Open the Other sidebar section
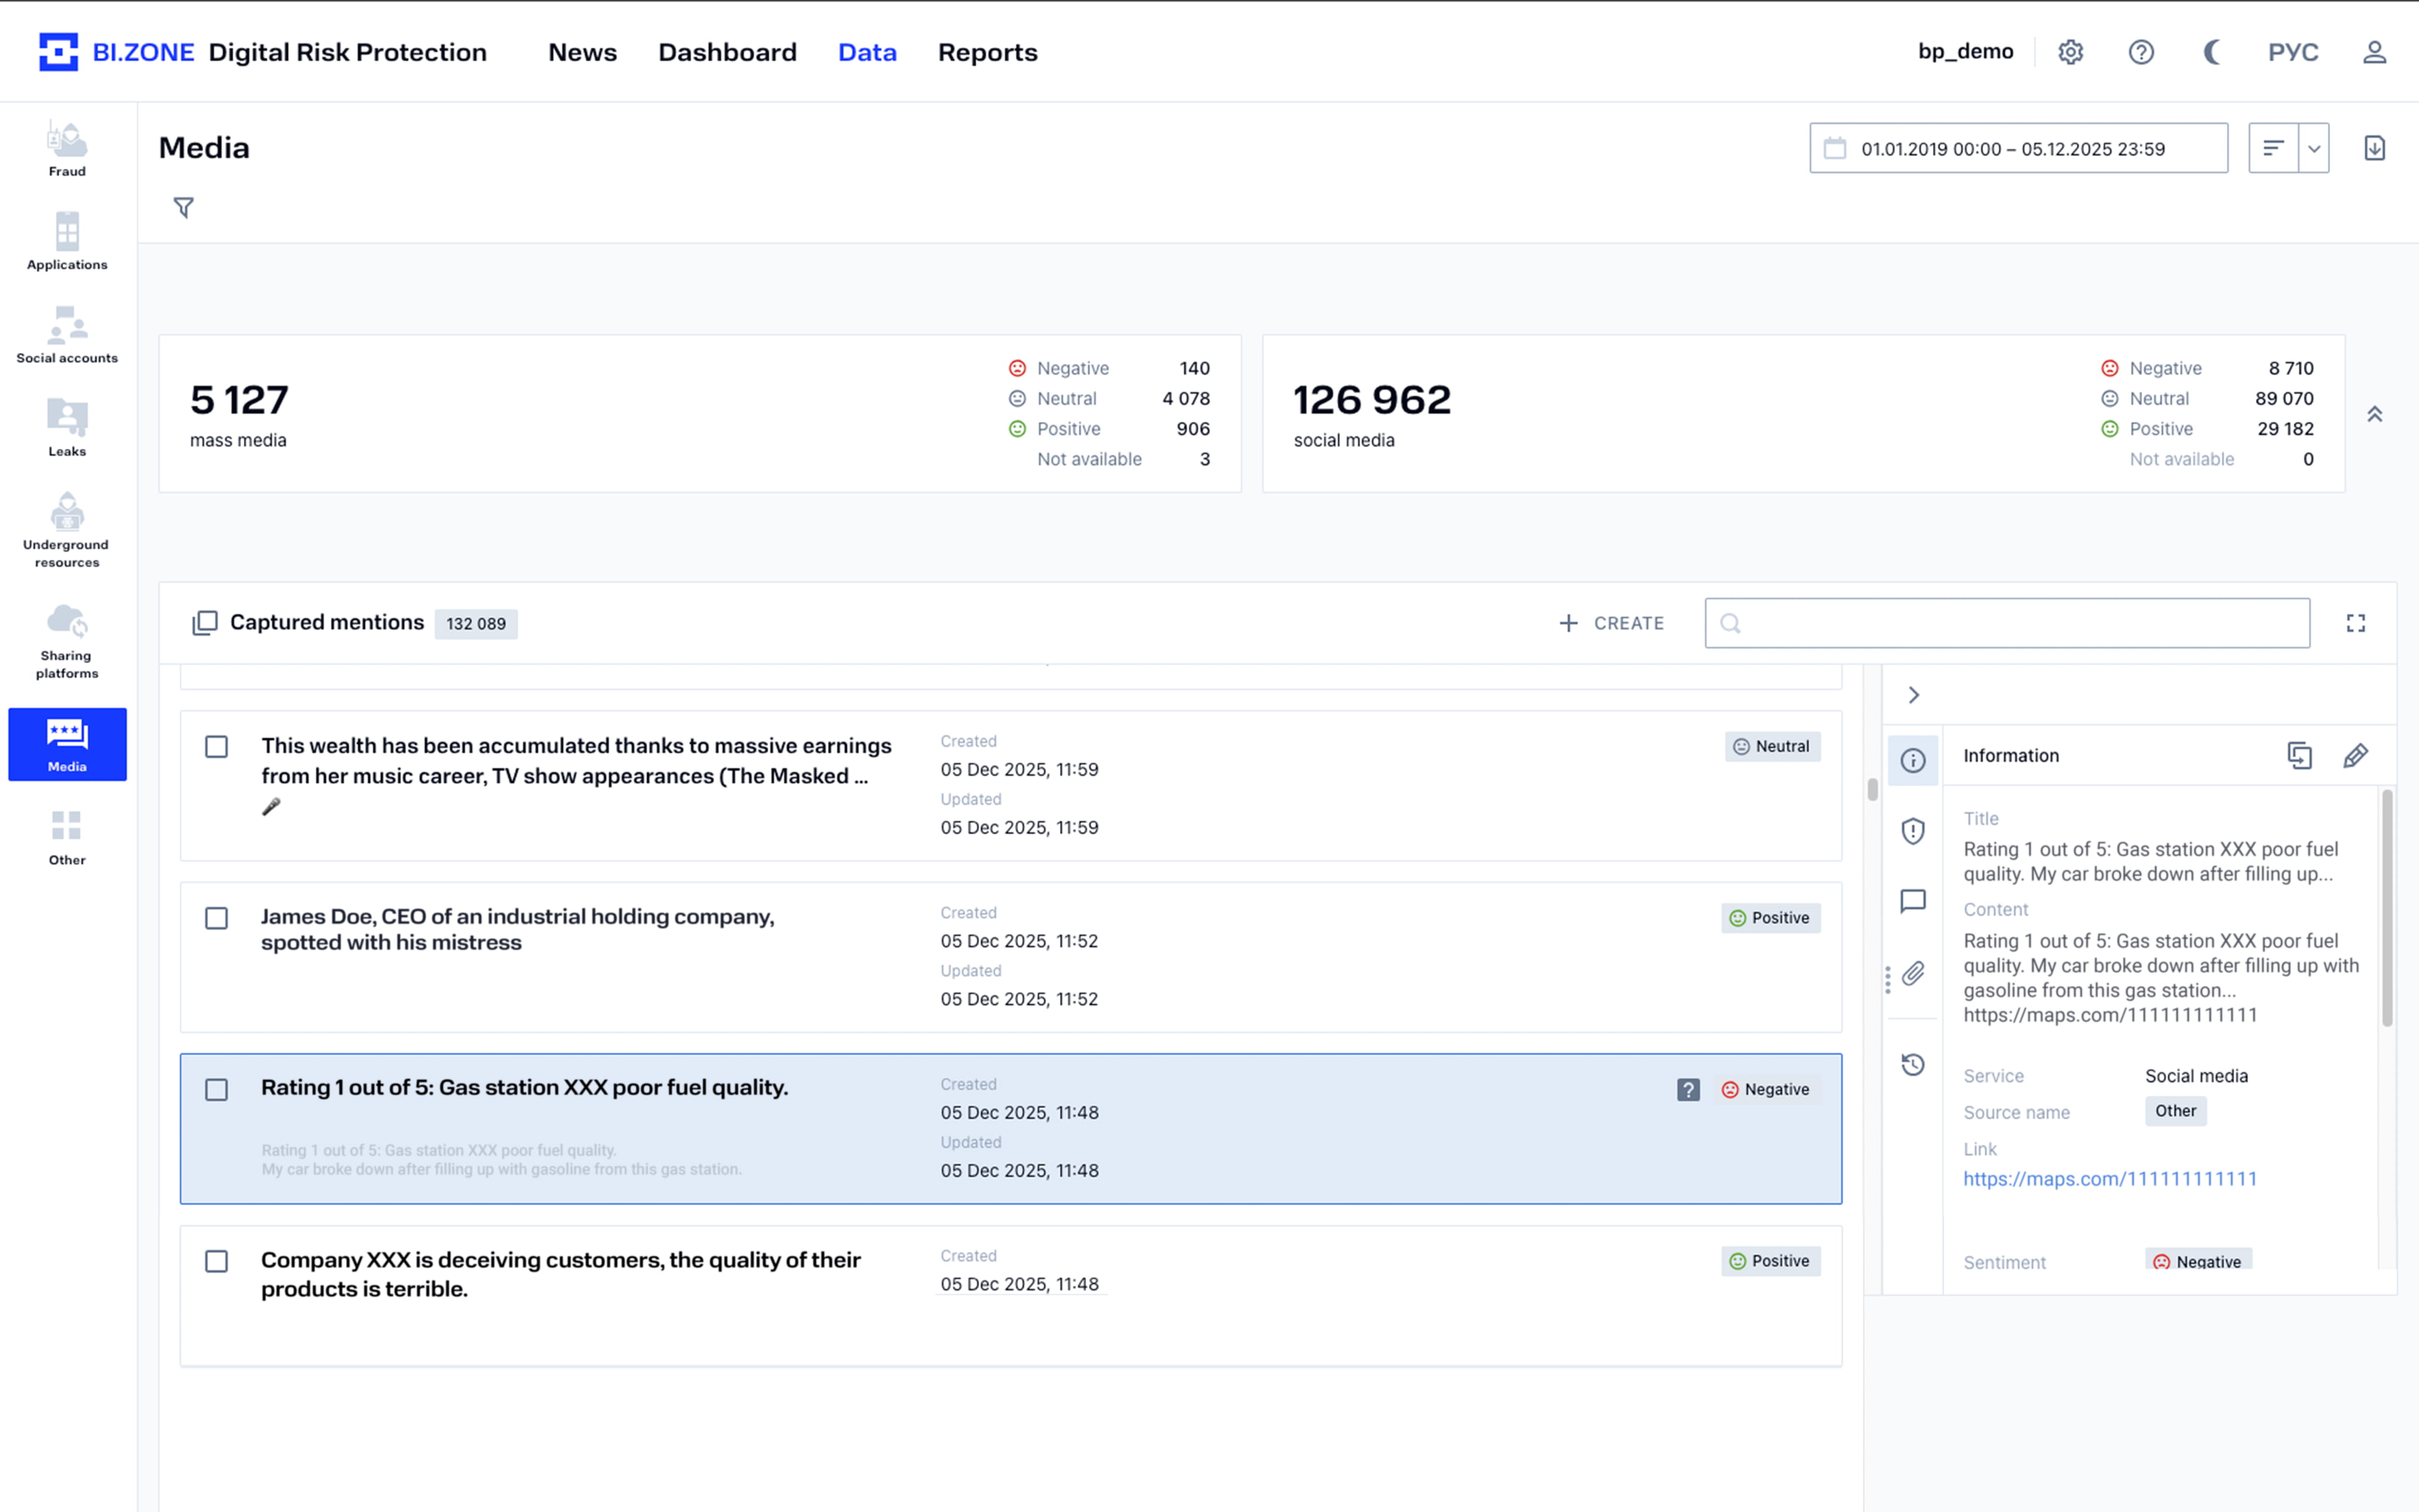2419x1512 pixels. 67,838
